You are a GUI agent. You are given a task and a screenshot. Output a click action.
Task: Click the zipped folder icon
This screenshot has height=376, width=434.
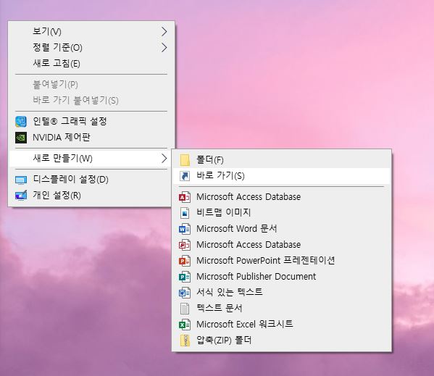(x=185, y=341)
